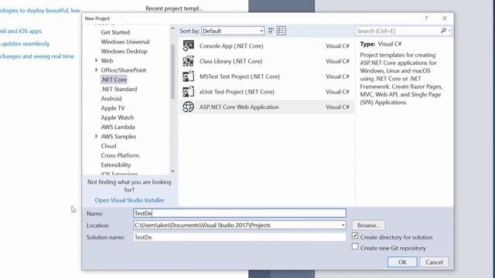This screenshot has height=278, width=495.
Task: Switch to medium icons list view
Action: pyautogui.click(x=281, y=31)
